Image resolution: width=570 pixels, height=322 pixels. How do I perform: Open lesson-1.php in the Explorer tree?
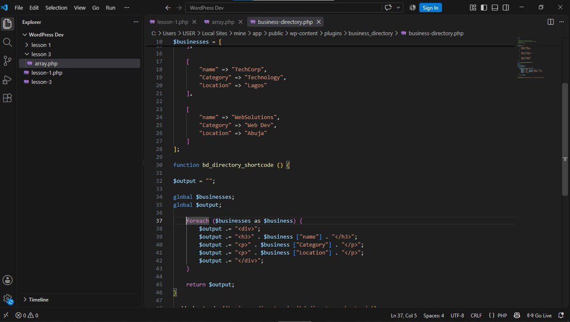tap(47, 73)
